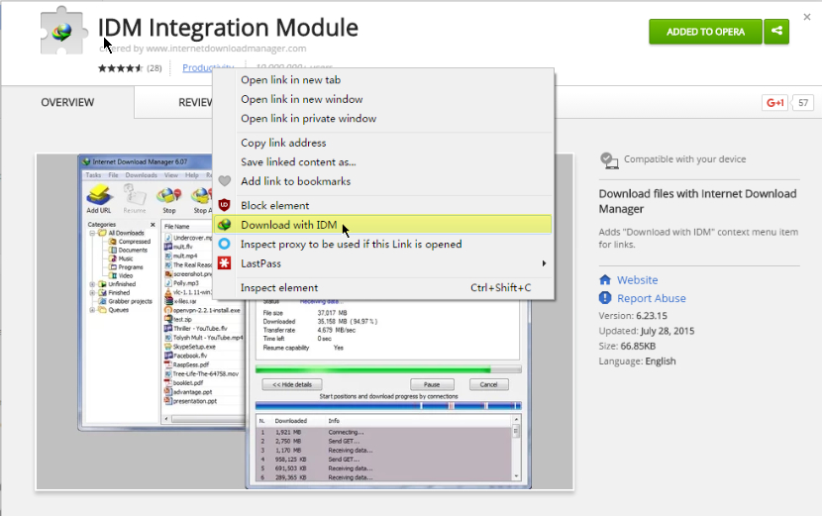Viewport: 822px width, 516px height.
Task: Select Add link to bookmarks
Action: coord(382,181)
